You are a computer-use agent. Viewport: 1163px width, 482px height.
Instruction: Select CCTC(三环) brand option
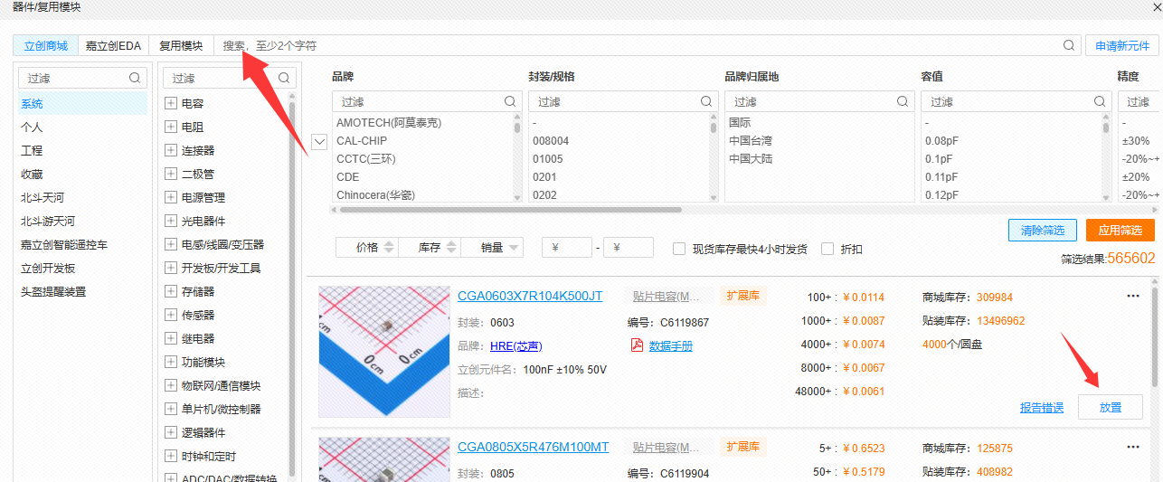click(x=366, y=158)
